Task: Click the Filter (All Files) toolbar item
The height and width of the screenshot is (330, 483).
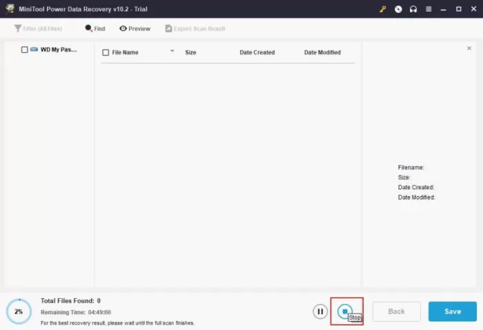Action: tap(38, 28)
